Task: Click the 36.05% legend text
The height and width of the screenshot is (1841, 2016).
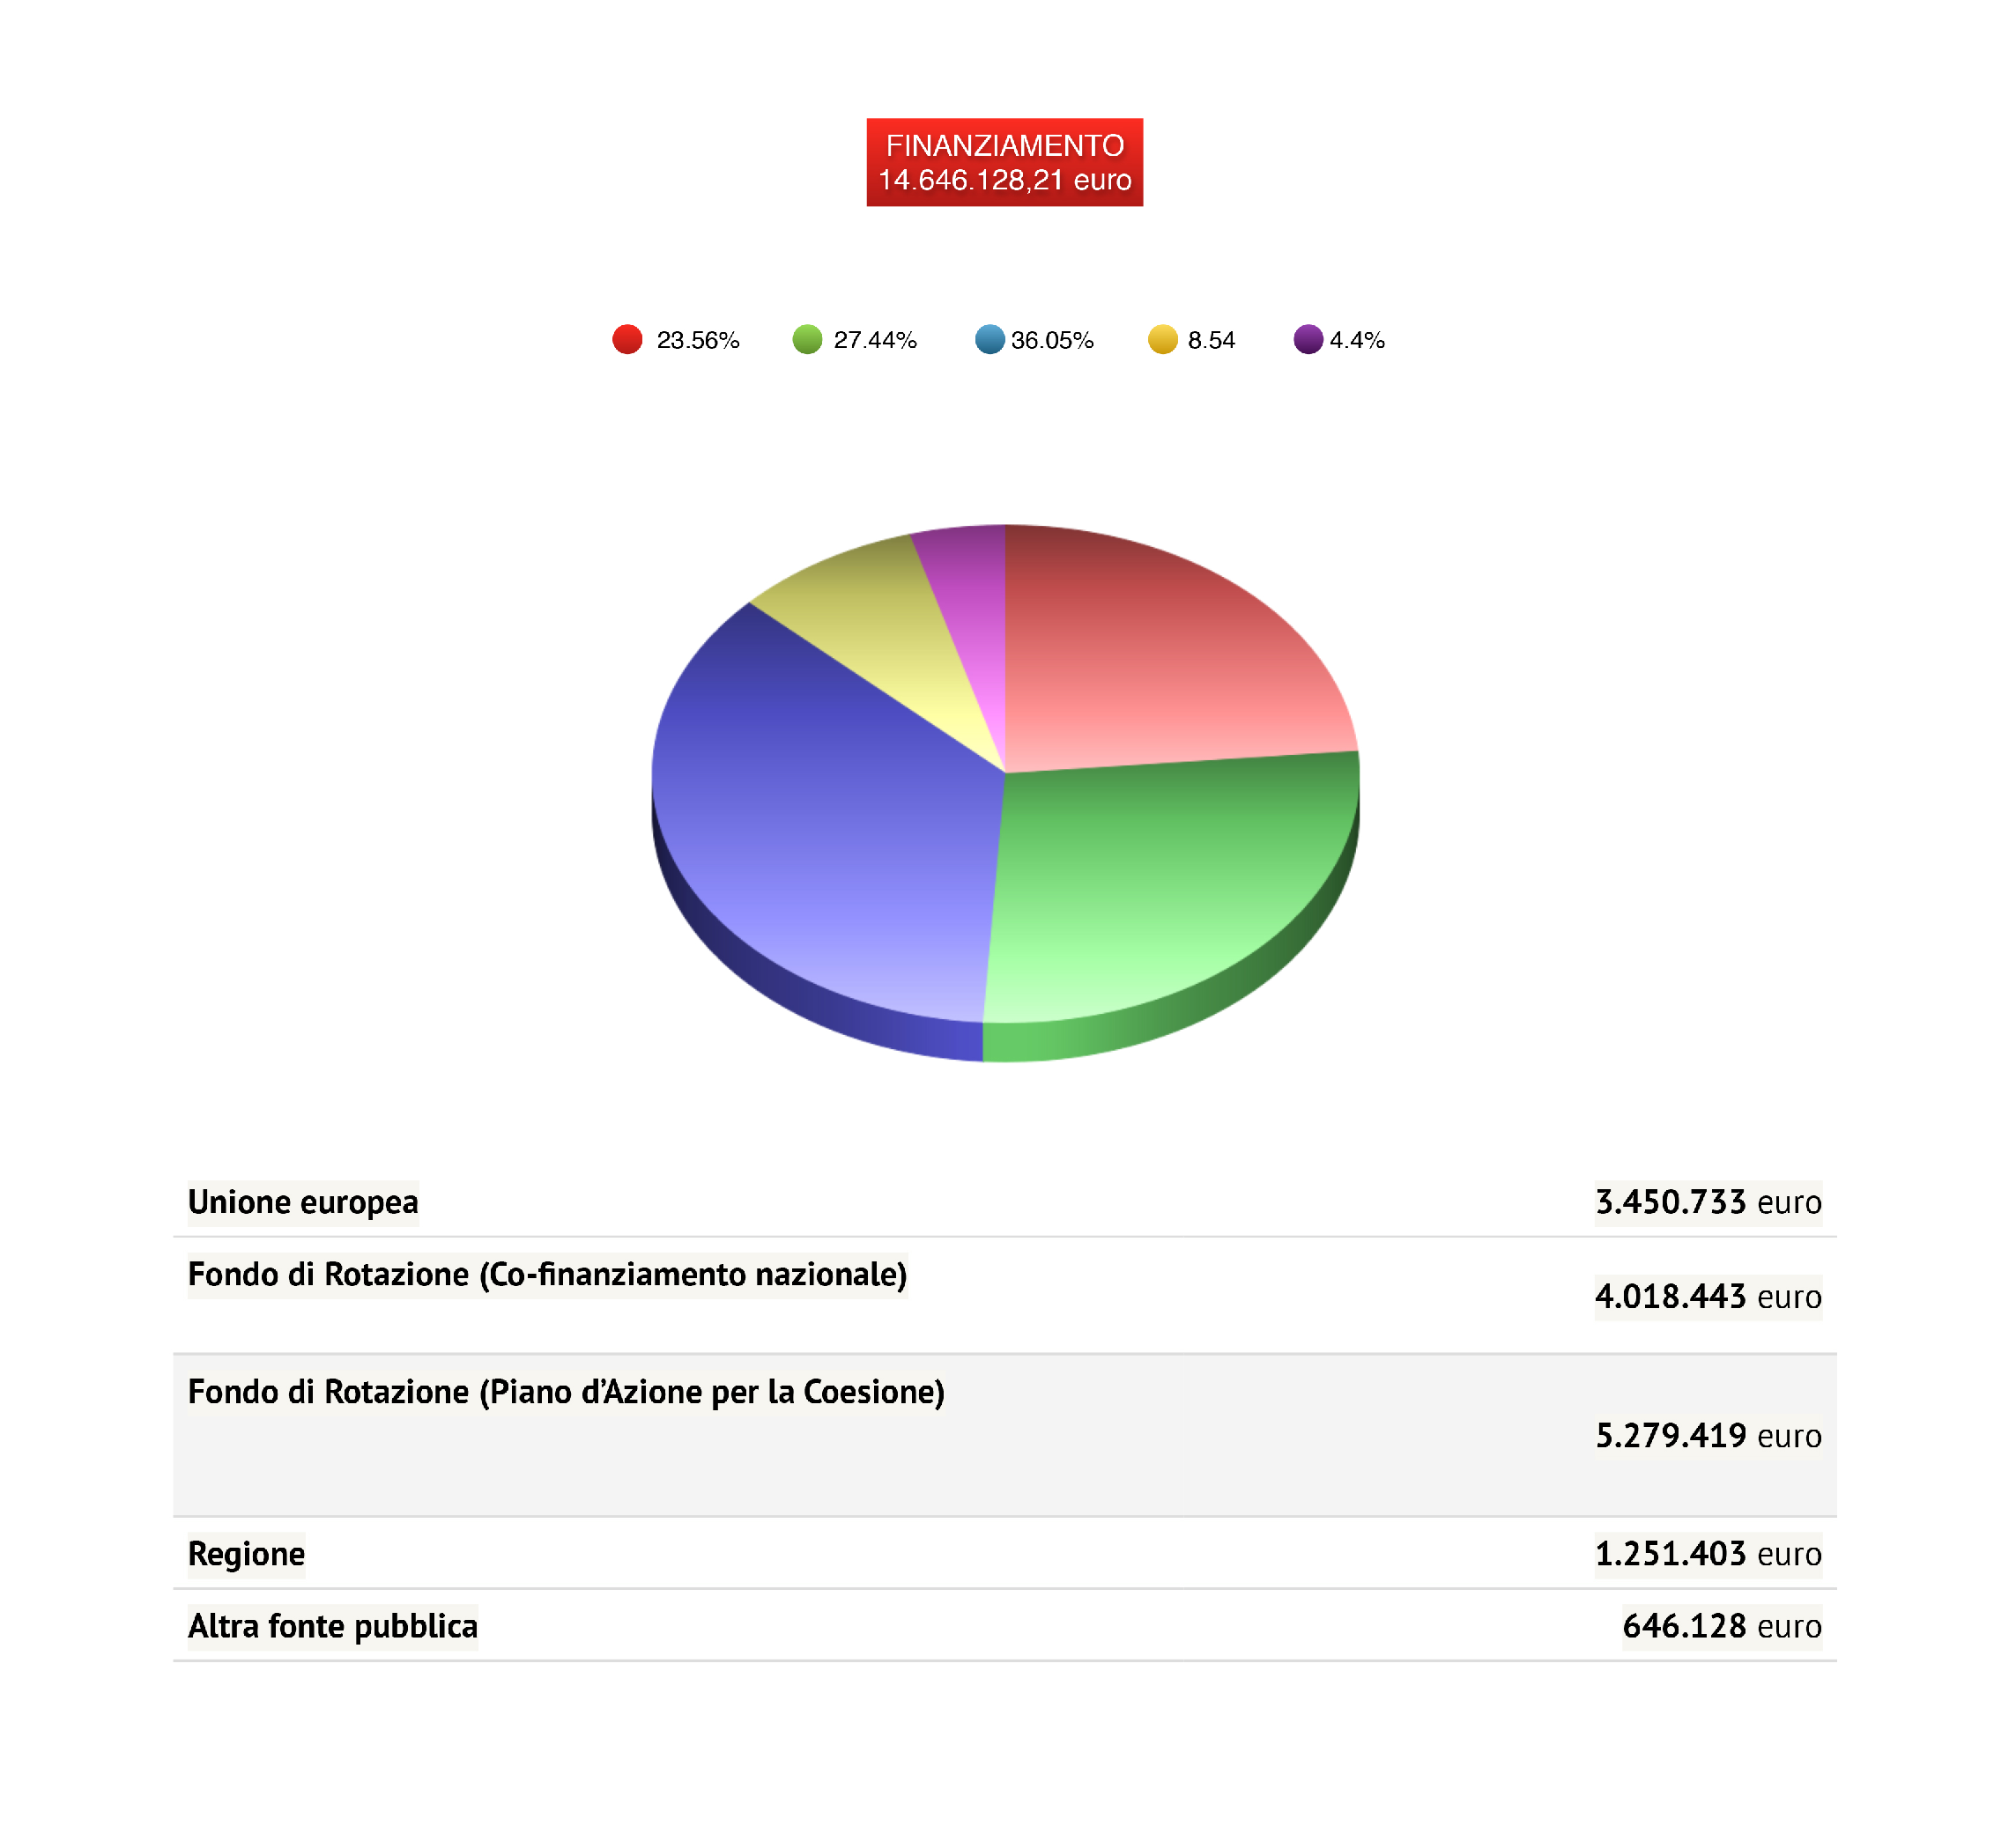Action: coord(1054,341)
